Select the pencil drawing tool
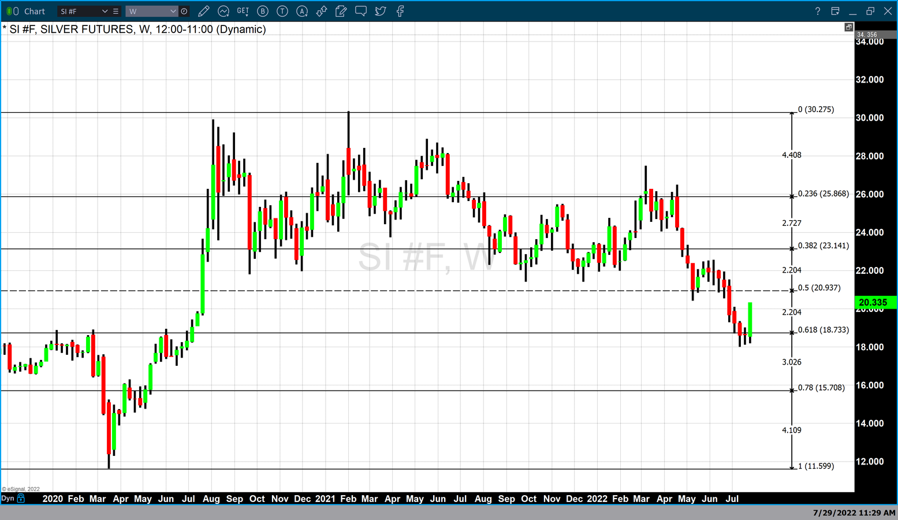898x520 pixels. pos(203,11)
